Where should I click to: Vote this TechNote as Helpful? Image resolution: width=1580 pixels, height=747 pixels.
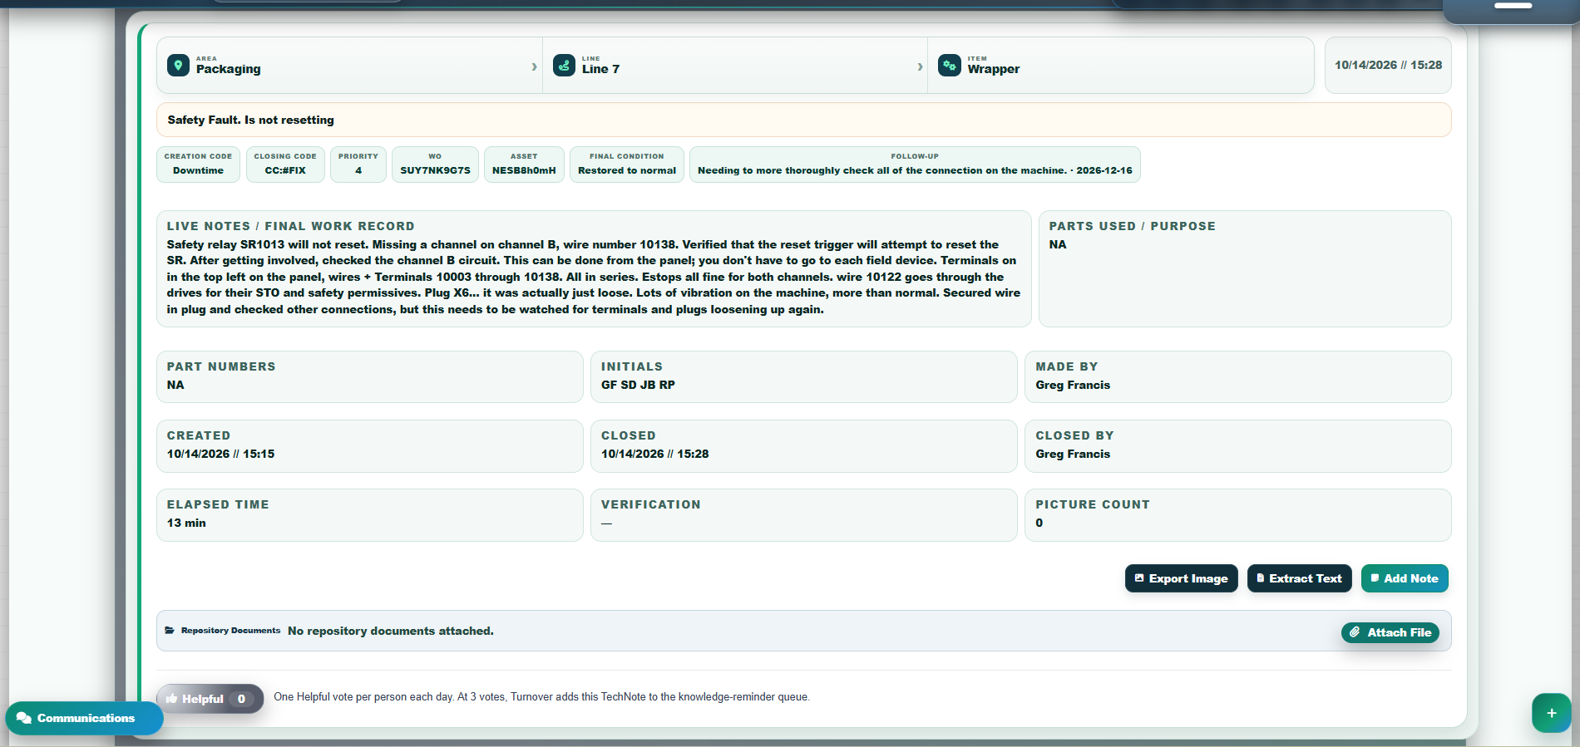(210, 699)
